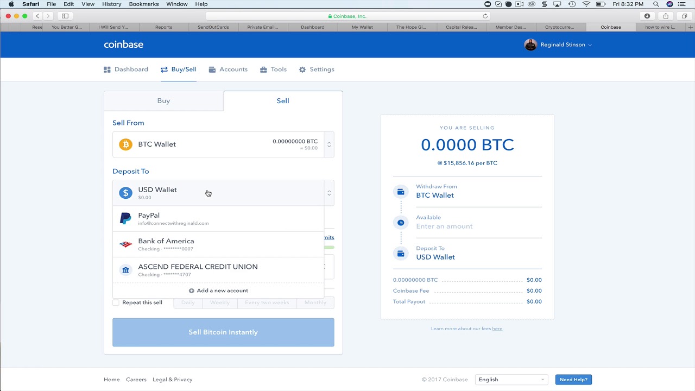The width and height of the screenshot is (695, 391).
Task: Click the Ascend credit union bank icon
Action: tap(125, 270)
